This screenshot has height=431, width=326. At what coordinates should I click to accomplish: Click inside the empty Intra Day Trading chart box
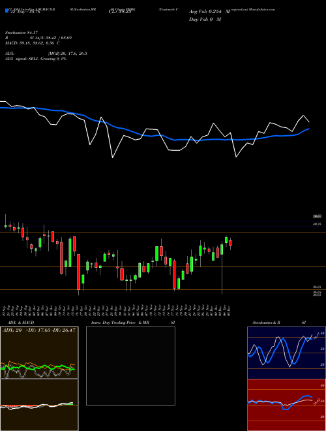point(130,366)
